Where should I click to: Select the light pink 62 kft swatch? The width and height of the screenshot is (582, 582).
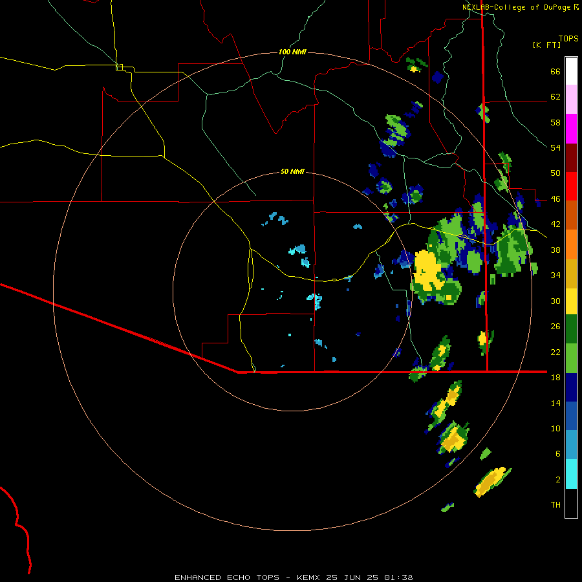pyautogui.click(x=571, y=99)
